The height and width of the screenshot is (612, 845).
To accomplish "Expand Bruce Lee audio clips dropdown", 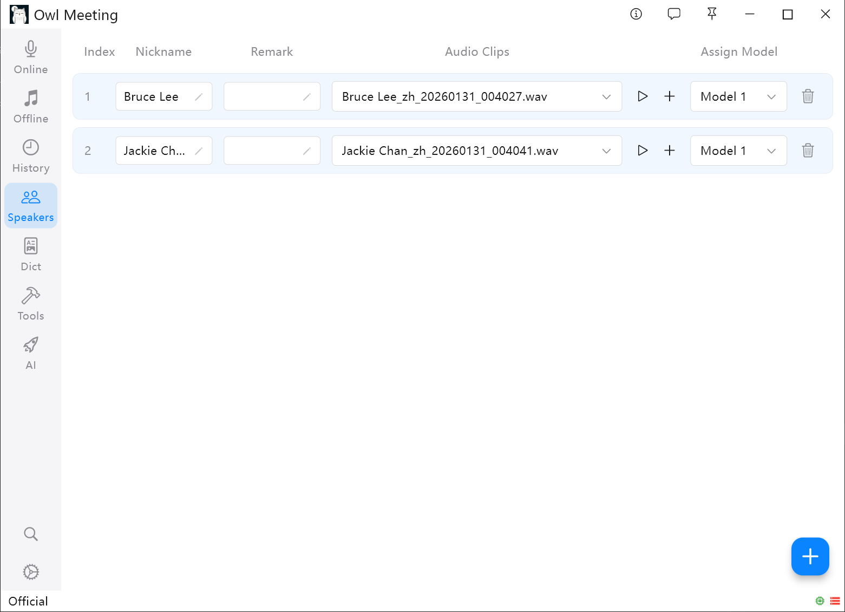I will tap(477, 96).
